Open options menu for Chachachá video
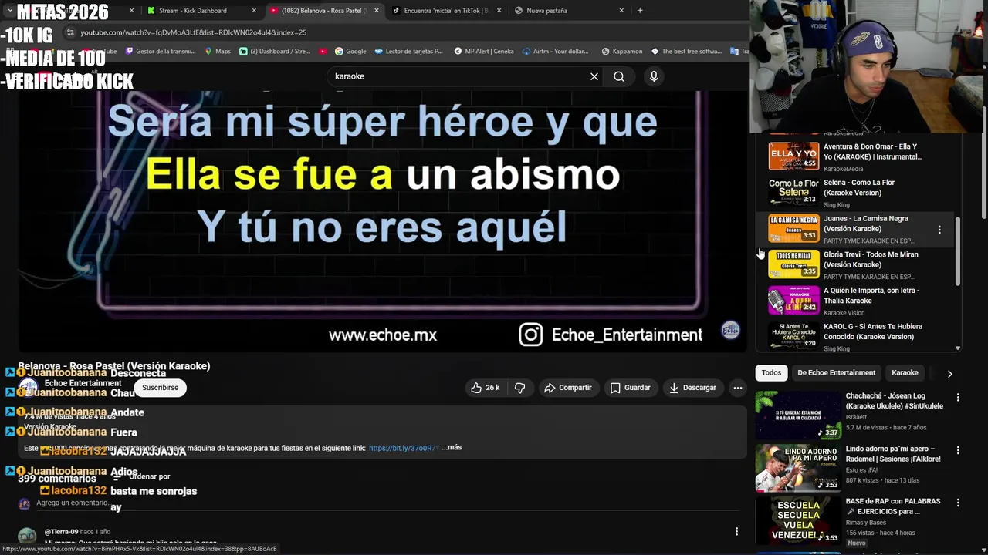Viewport: 988px width, 555px height. click(x=958, y=398)
